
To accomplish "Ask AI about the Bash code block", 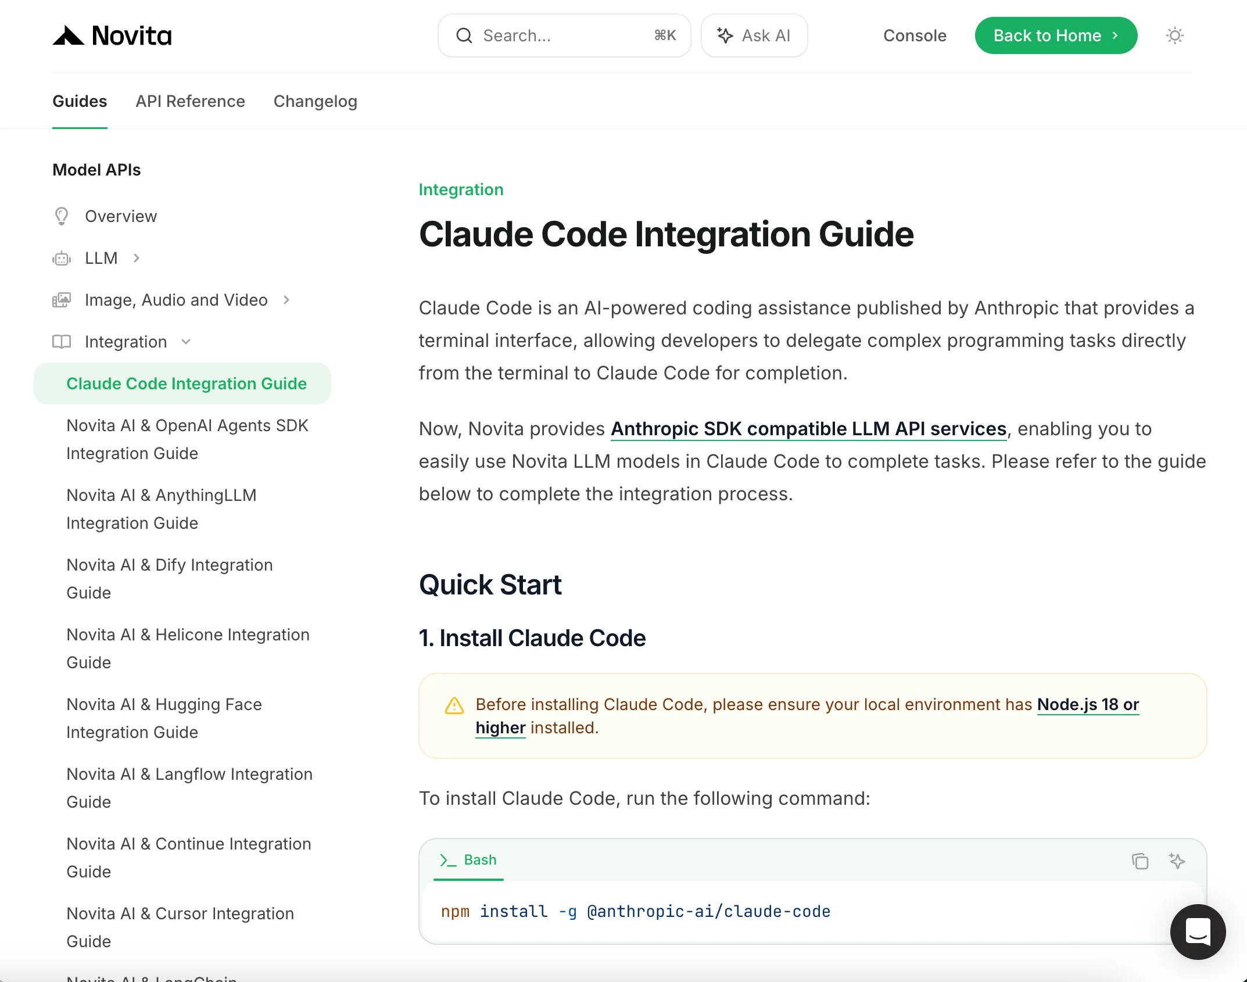I will pyautogui.click(x=1177, y=861).
